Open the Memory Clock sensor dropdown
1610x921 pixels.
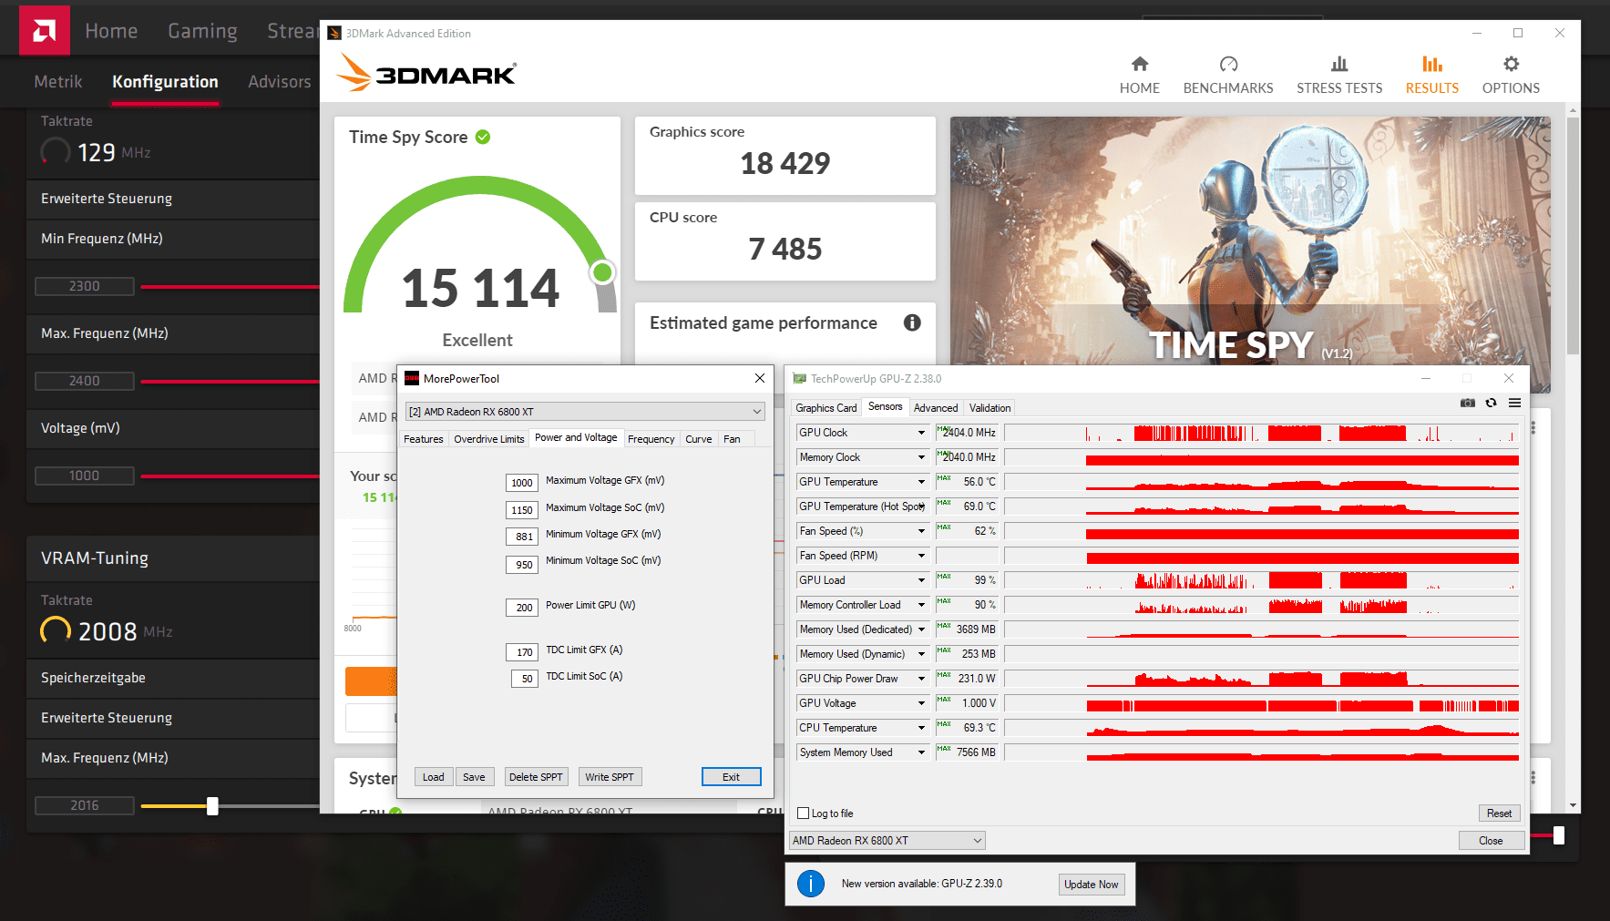click(x=921, y=457)
